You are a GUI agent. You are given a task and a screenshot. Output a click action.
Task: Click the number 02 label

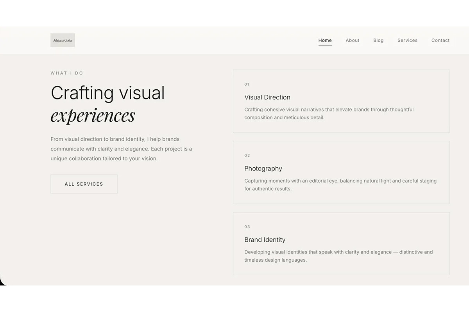pos(247,156)
